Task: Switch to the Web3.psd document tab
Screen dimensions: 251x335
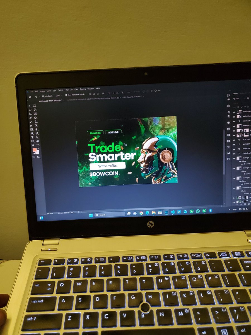Action: [50, 100]
